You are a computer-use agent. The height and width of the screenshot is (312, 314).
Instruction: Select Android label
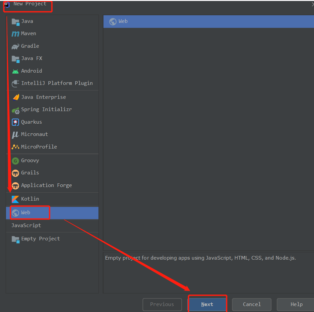31,71
